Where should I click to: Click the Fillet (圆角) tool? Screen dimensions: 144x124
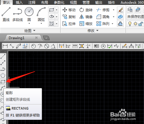coord(103,17)
